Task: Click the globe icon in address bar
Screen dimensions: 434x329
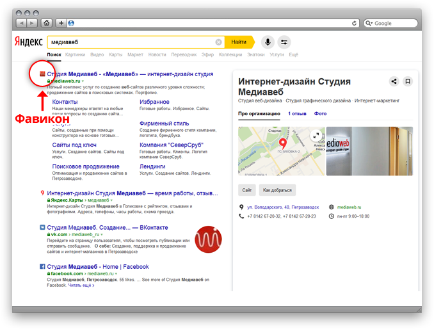Action: [x=71, y=23]
